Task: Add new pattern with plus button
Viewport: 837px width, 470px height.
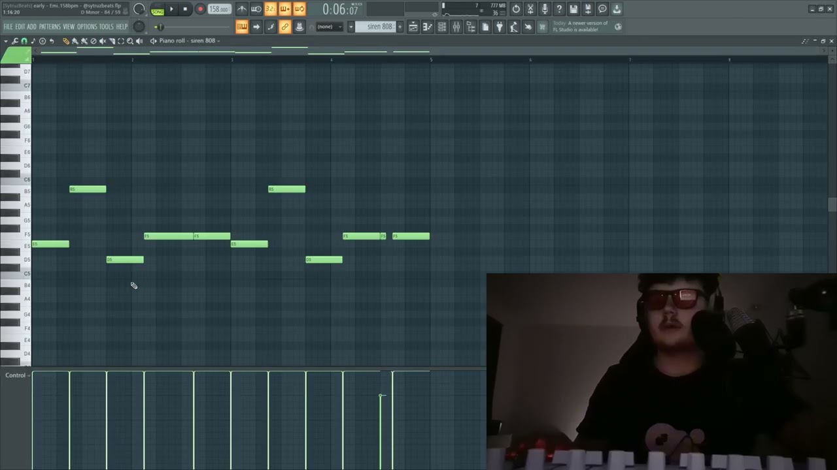Action: pos(400,27)
